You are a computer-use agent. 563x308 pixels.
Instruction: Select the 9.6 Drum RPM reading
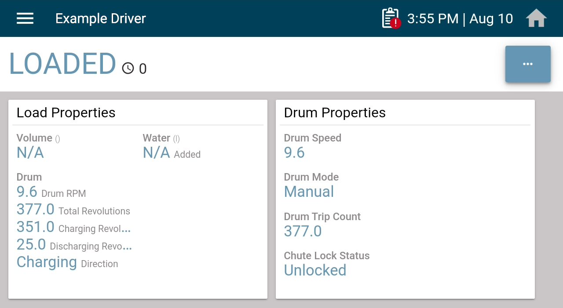51,192
